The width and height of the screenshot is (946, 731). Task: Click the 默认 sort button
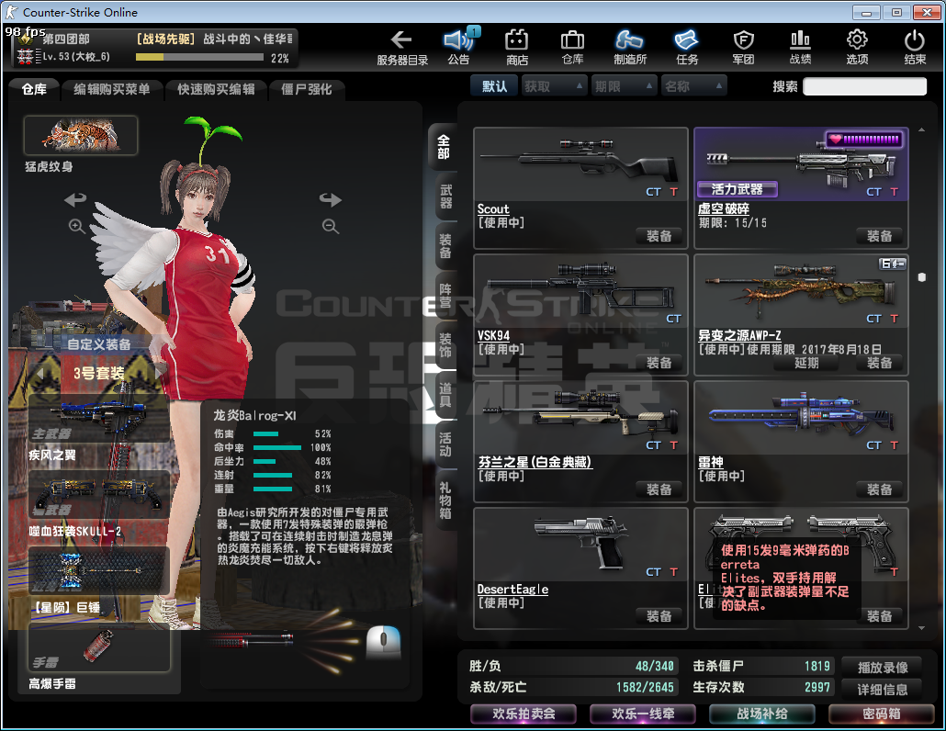495,87
